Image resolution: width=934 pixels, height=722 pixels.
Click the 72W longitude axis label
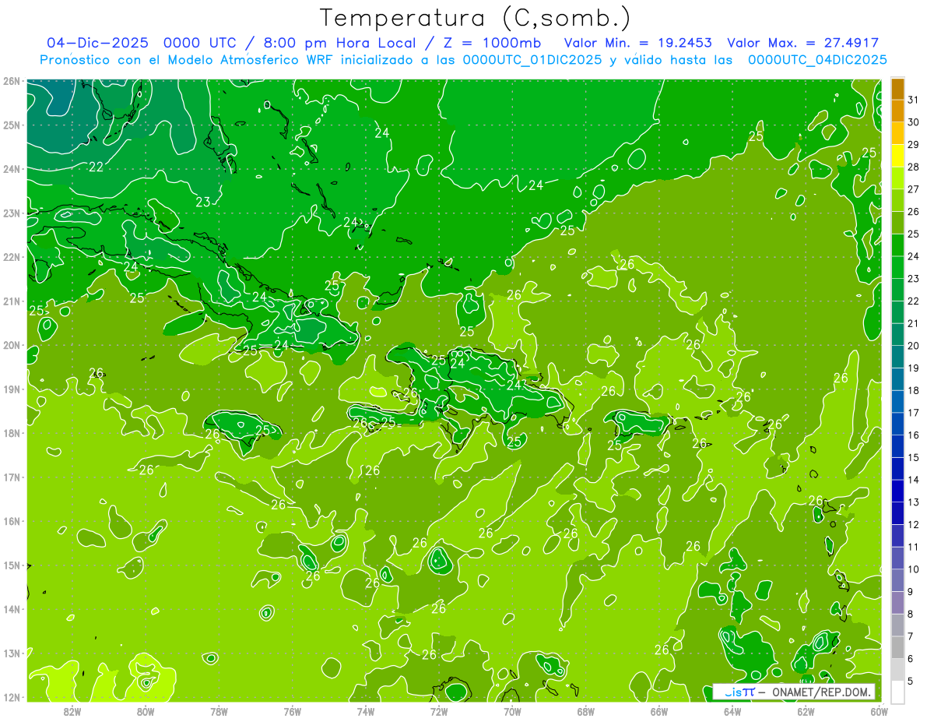[x=439, y=710]
